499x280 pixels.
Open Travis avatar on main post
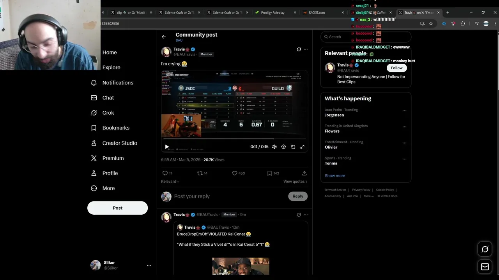coord(166,52)
